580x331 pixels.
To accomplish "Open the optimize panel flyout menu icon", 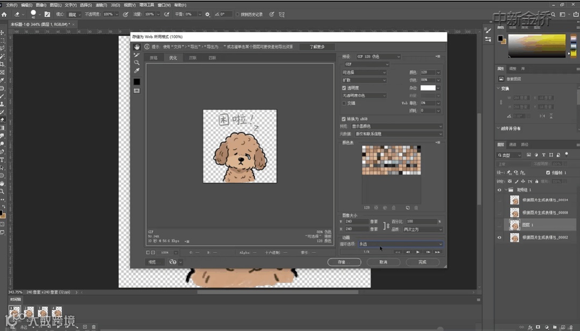I will tap(438, 56).
